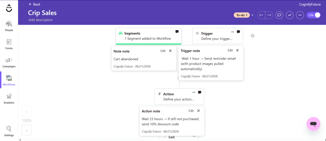Select the Trigger node
326x141 pixels.
click(217, 36)
